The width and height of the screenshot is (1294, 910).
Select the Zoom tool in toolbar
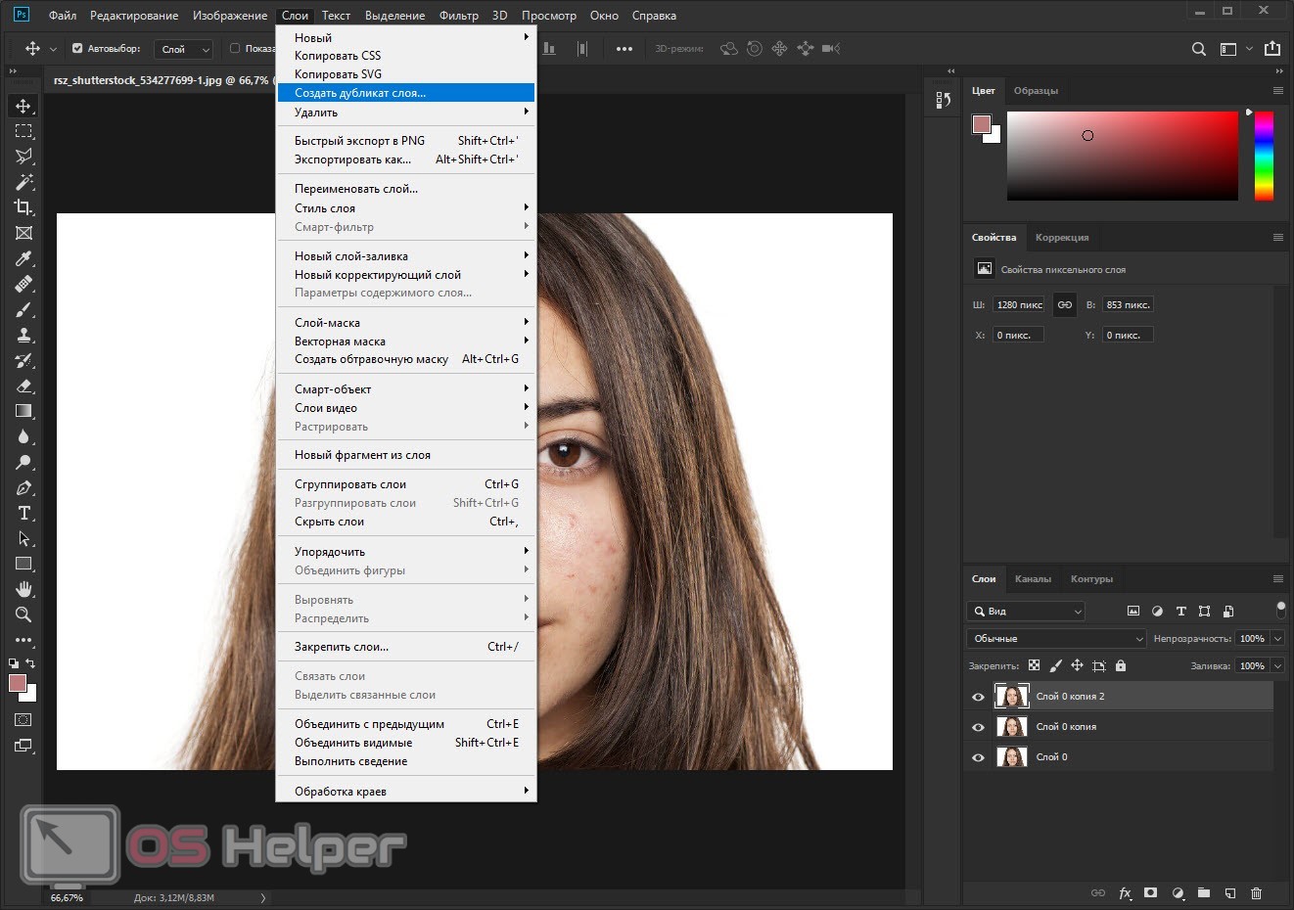click(x=23, y=614)
